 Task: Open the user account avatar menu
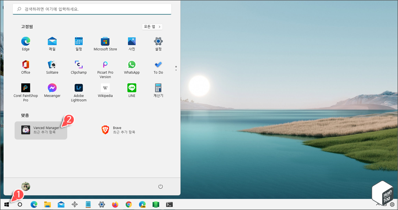[26, 187]
